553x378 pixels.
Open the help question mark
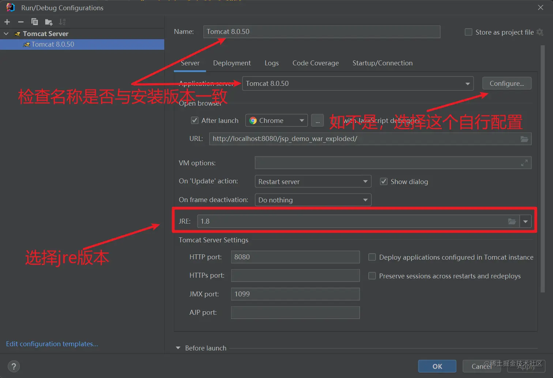(x=14, y=366)
